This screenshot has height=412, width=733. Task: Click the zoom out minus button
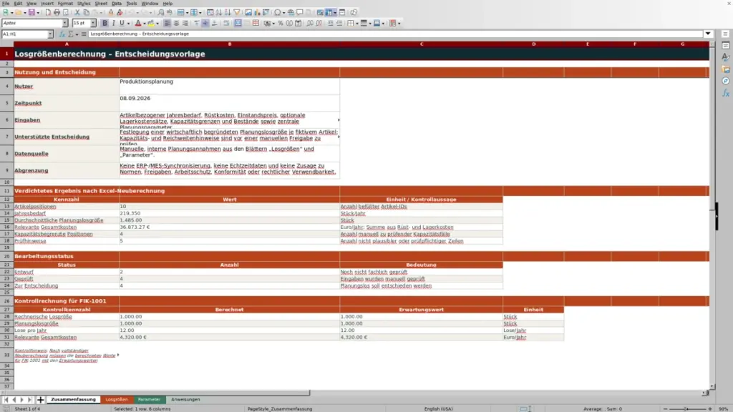coord(665,408)
